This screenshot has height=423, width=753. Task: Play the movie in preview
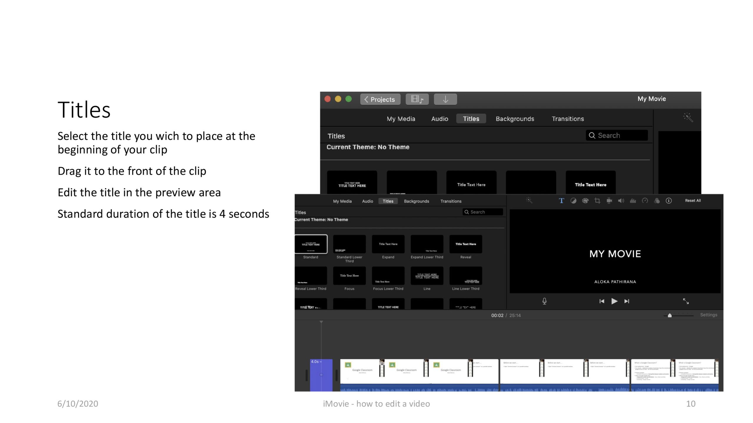[x=614, y=301]
